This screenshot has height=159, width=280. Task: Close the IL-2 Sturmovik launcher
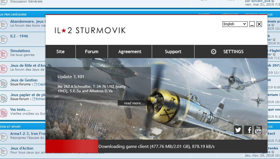tap(259, 24)
